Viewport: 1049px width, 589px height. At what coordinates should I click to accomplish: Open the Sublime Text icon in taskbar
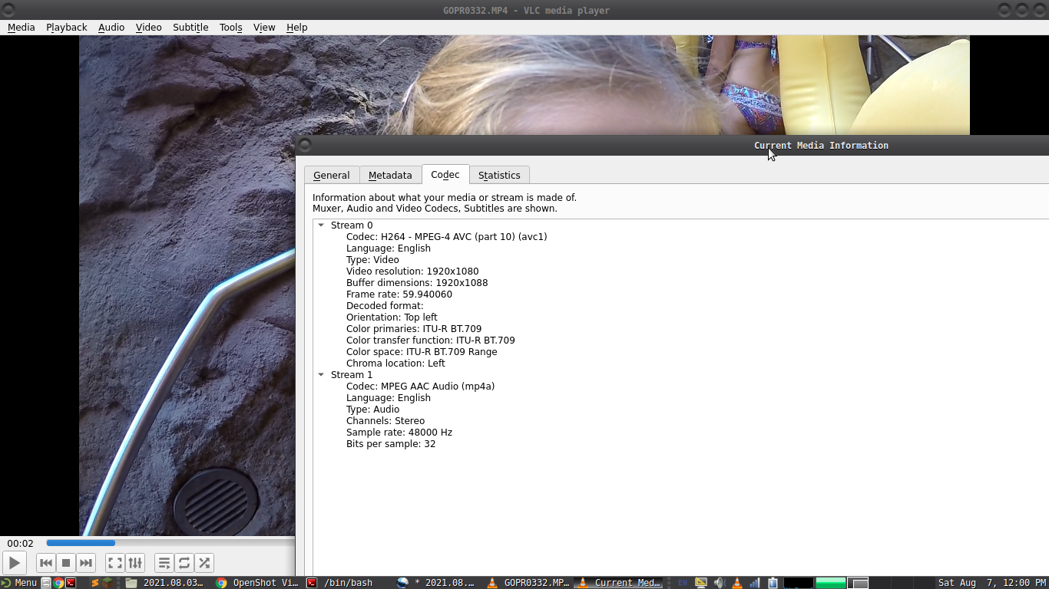[x=95, y=583]
